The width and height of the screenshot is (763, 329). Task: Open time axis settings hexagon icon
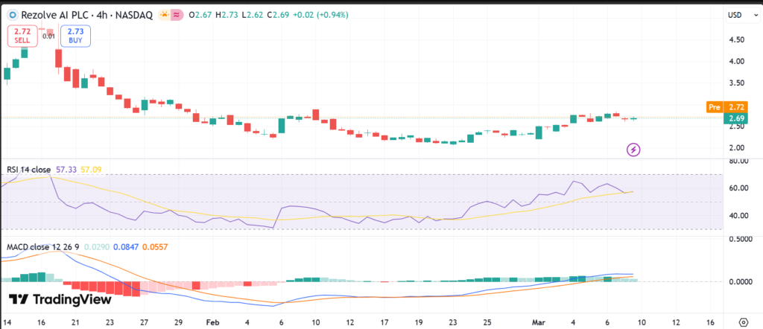(742, 322)
